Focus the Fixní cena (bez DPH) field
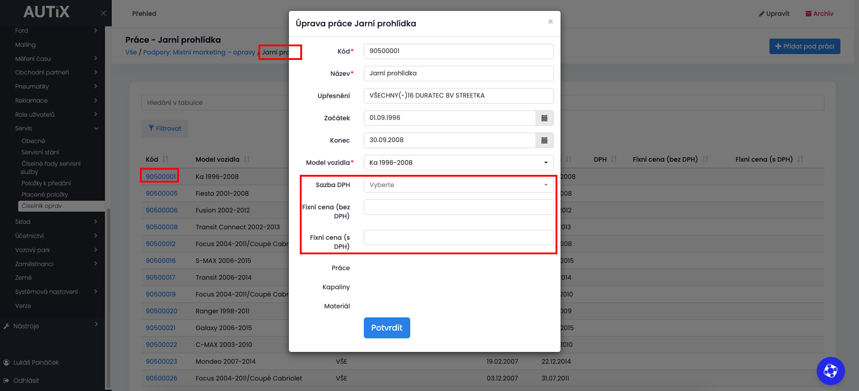The height and width of the screenshot is (391, 859). pos(458,207)
